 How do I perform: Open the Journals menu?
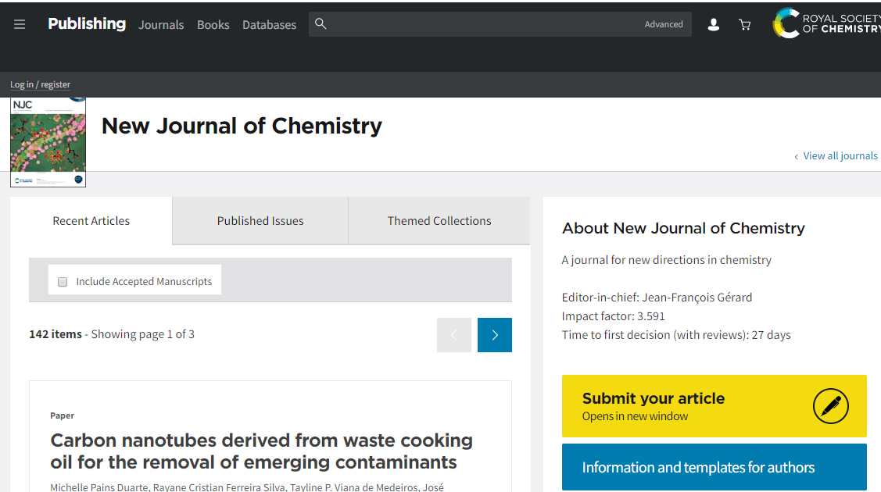pyautogui.click(x=161, y=25)
